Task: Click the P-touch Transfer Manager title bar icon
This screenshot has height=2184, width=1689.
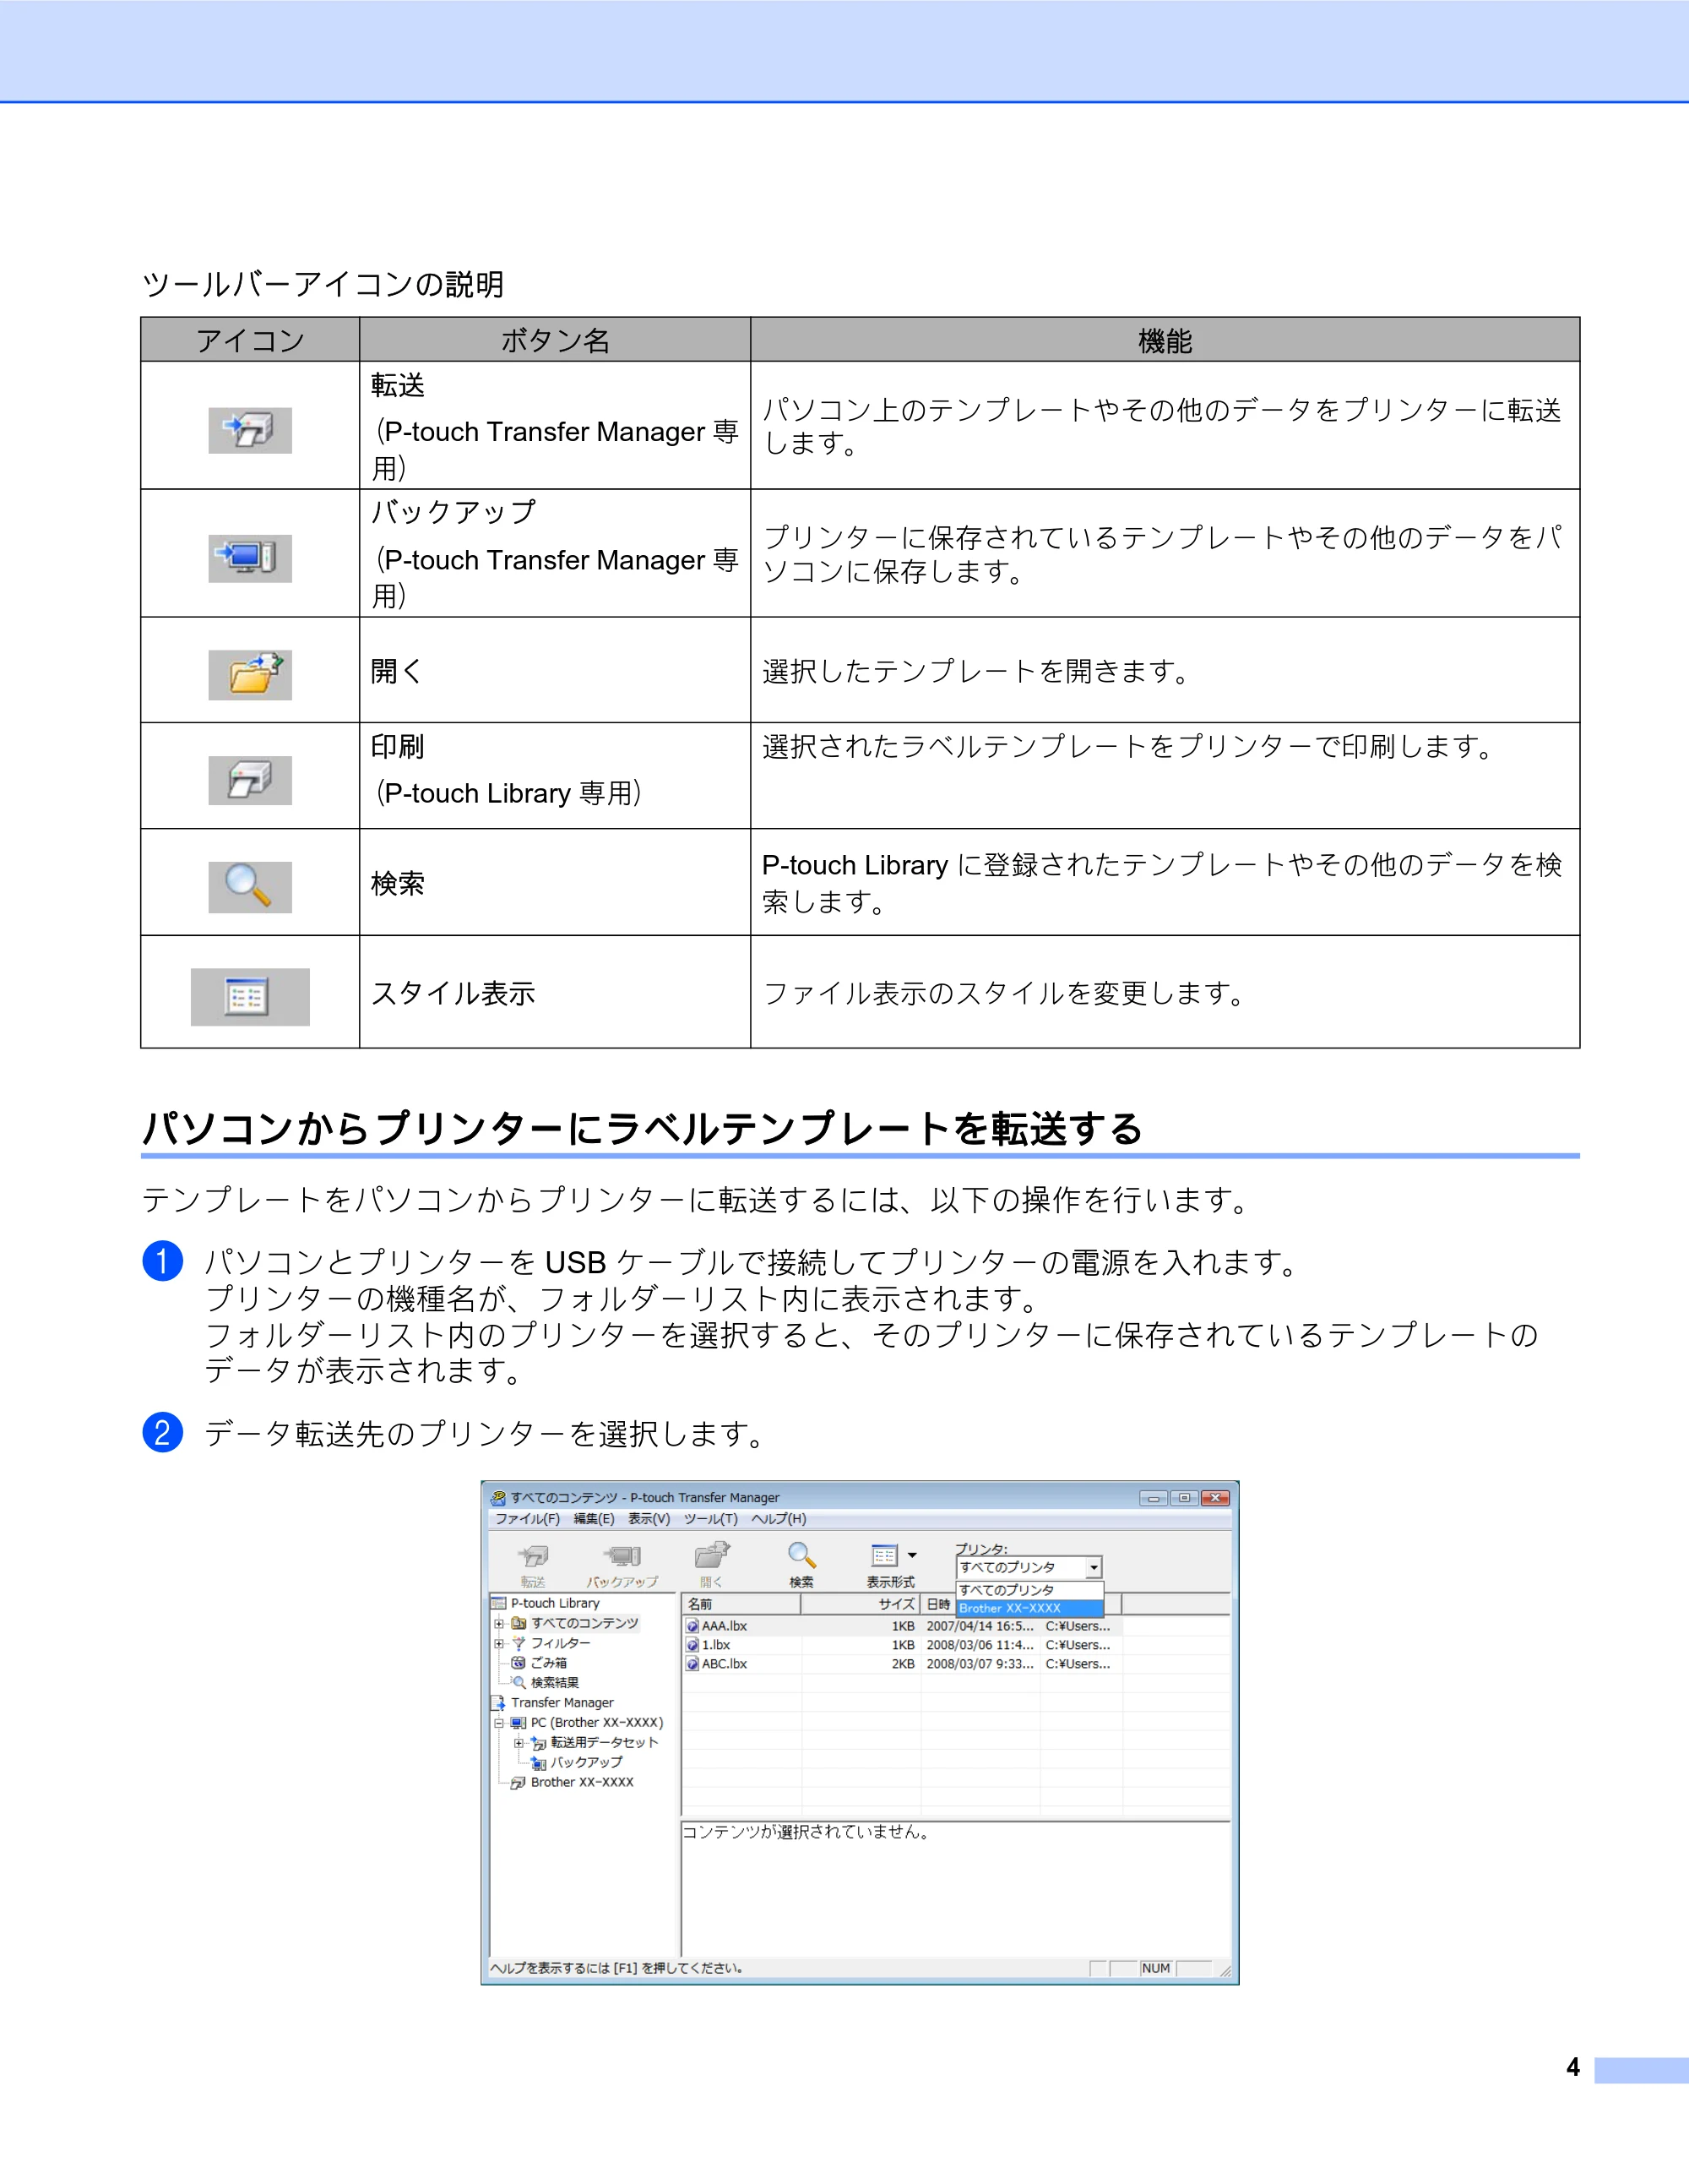Action: (x=497, y=1498)
